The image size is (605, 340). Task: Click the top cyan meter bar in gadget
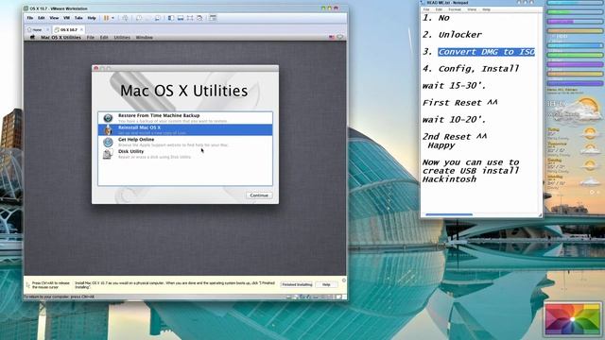pyautogui.click(x=574, y=3)
